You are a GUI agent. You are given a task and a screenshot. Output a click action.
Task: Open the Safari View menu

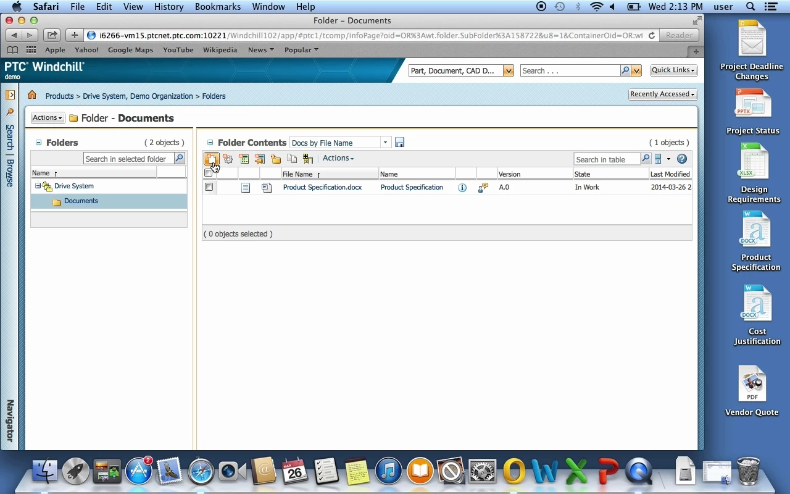[x=133, y=7]
